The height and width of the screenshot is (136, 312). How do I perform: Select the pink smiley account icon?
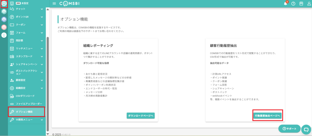[4, 27]
